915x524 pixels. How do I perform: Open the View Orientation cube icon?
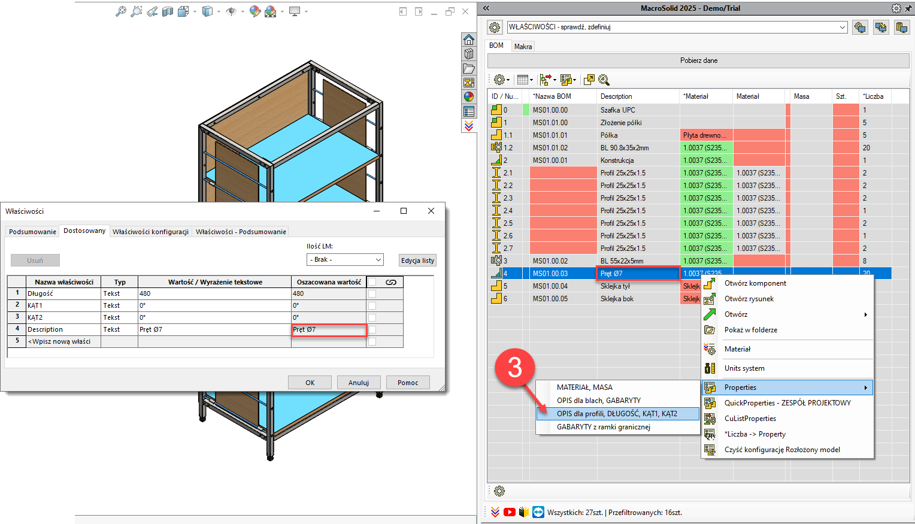point(183,11)
